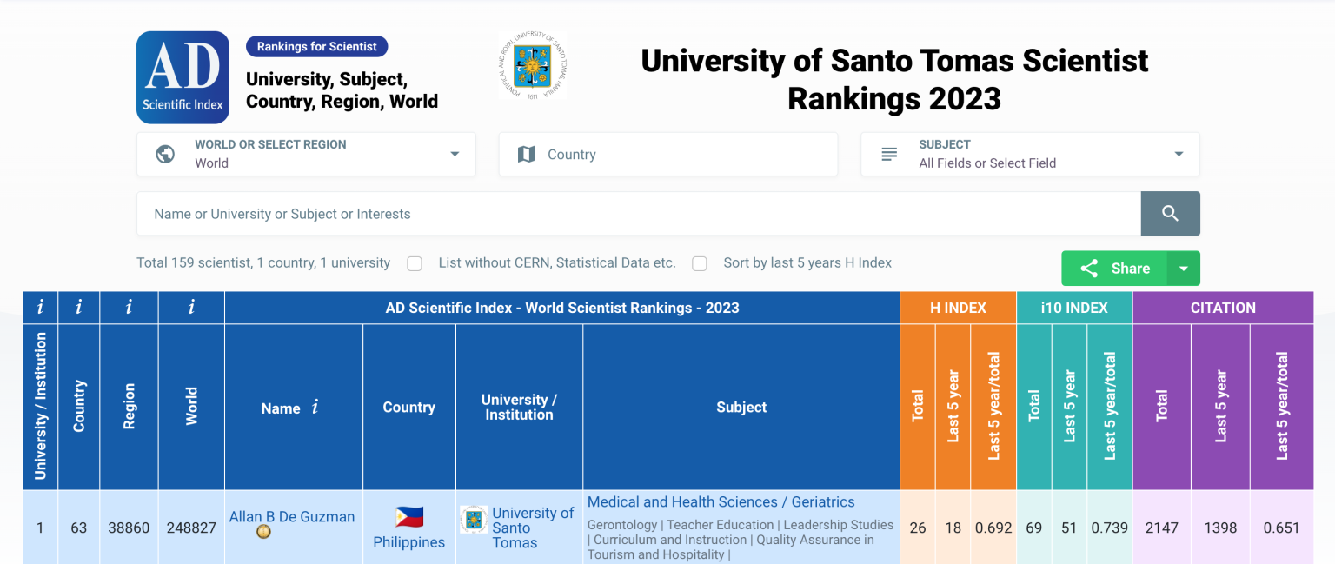Click i10 ratio value 0.739
This screenshot has height=564, width=1335.
1110,528
